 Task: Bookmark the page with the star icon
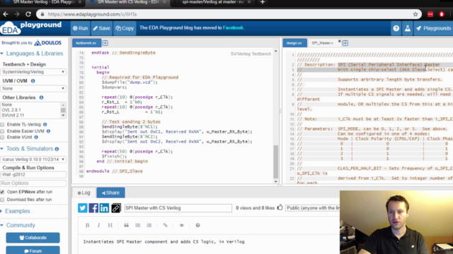415,14
